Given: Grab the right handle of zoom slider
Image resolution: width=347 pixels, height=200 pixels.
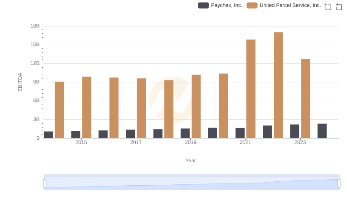Looking at the screenshot, I should coord(339,184).
